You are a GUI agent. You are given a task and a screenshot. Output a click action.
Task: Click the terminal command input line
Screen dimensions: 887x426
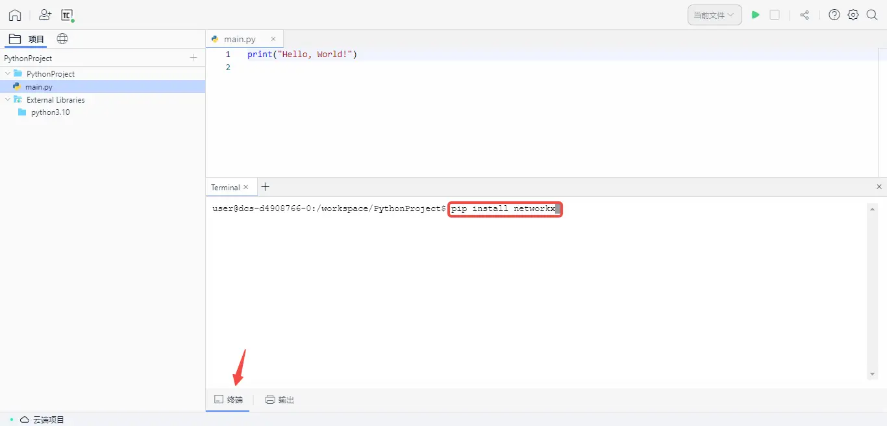tap(505, 208)
